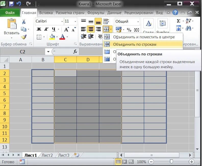Click the Вставить paste button
Screen dimensions: 202x166
pyautogui.click(x=11, y=28)
